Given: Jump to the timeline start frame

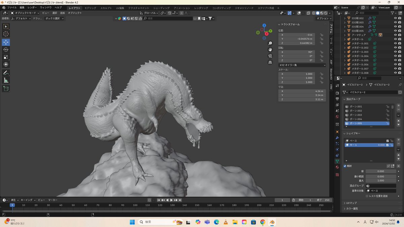Looking at the screenshot, I should coord(159,200).
